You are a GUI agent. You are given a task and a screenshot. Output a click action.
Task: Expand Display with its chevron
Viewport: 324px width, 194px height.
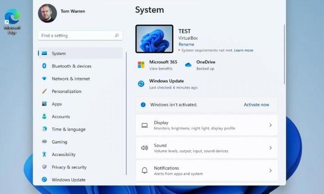tap(270, 125)
